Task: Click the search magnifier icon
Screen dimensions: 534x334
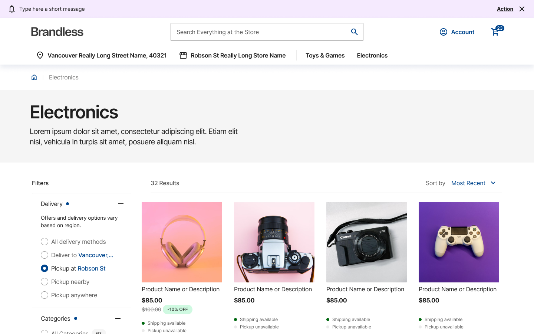Action: click(x=355, y=32)
